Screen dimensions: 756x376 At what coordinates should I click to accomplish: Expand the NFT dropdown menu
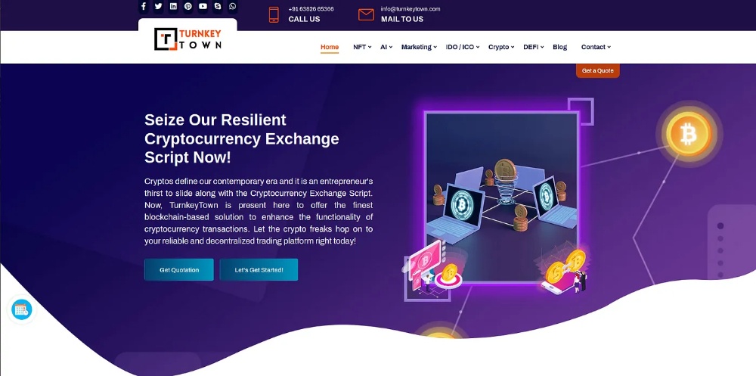coord(362,47)
